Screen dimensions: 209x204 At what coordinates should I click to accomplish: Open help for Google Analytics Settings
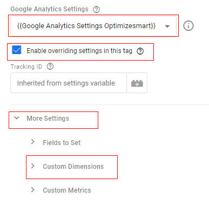96,9
